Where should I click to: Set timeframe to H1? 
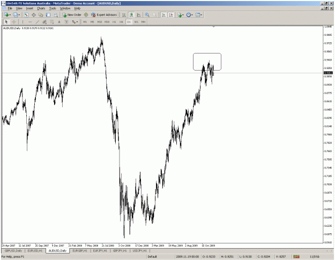pos(114,22)
